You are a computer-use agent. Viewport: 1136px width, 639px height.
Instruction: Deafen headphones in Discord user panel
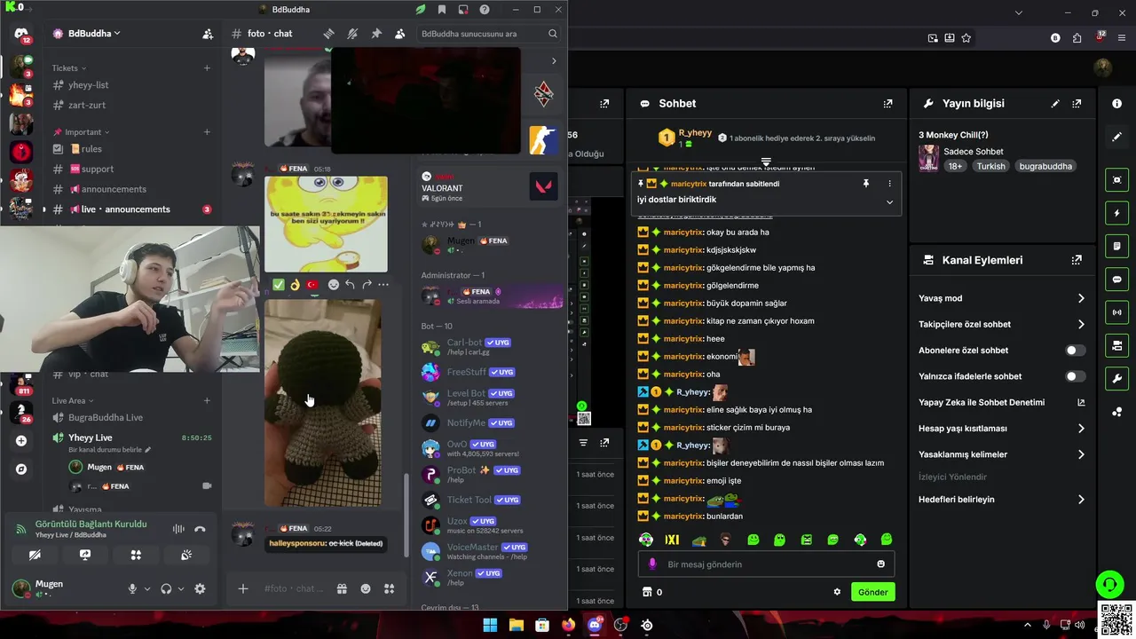coord(166,588)
